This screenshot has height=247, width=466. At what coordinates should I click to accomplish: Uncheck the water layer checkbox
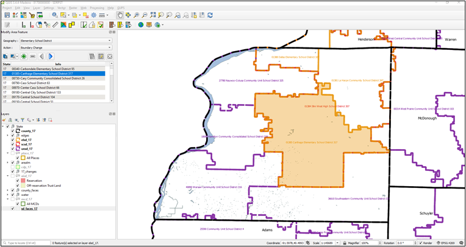[12, 195]
